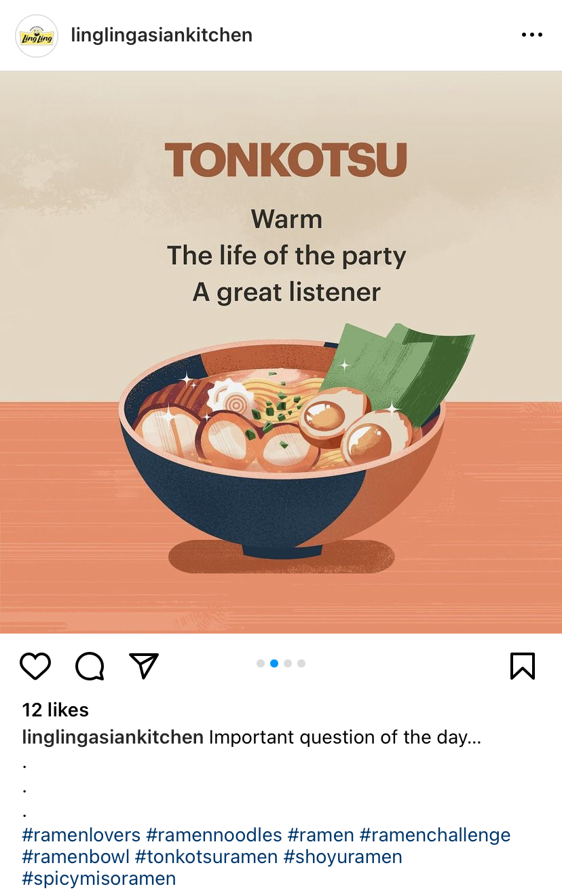Like the post with the heart icon
The height and width of the screenshot is (895, 562).
[x=35, y=666]
